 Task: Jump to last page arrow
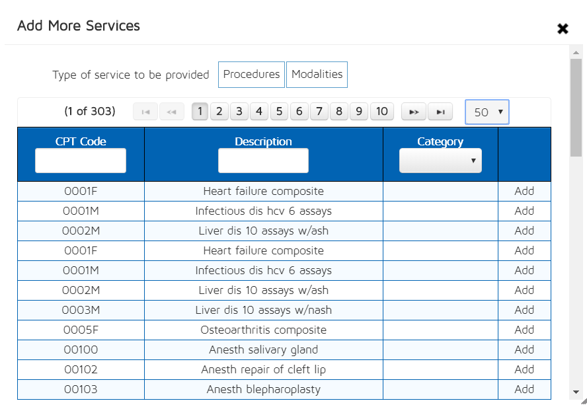click(440, 112)
